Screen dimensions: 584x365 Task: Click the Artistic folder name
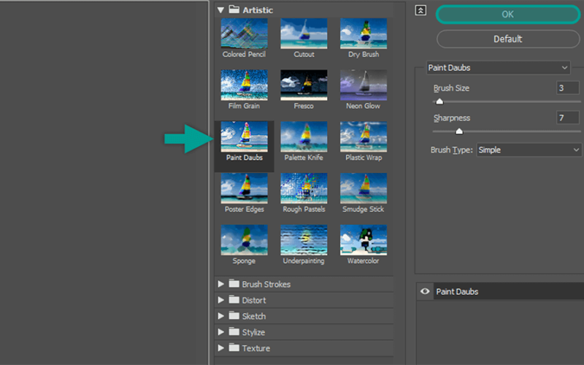coord(258,10)
